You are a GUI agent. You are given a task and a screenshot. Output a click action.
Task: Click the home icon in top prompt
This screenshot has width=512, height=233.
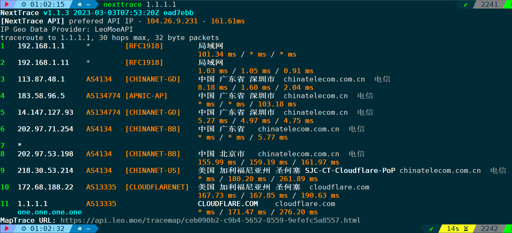tap(80, 4)
